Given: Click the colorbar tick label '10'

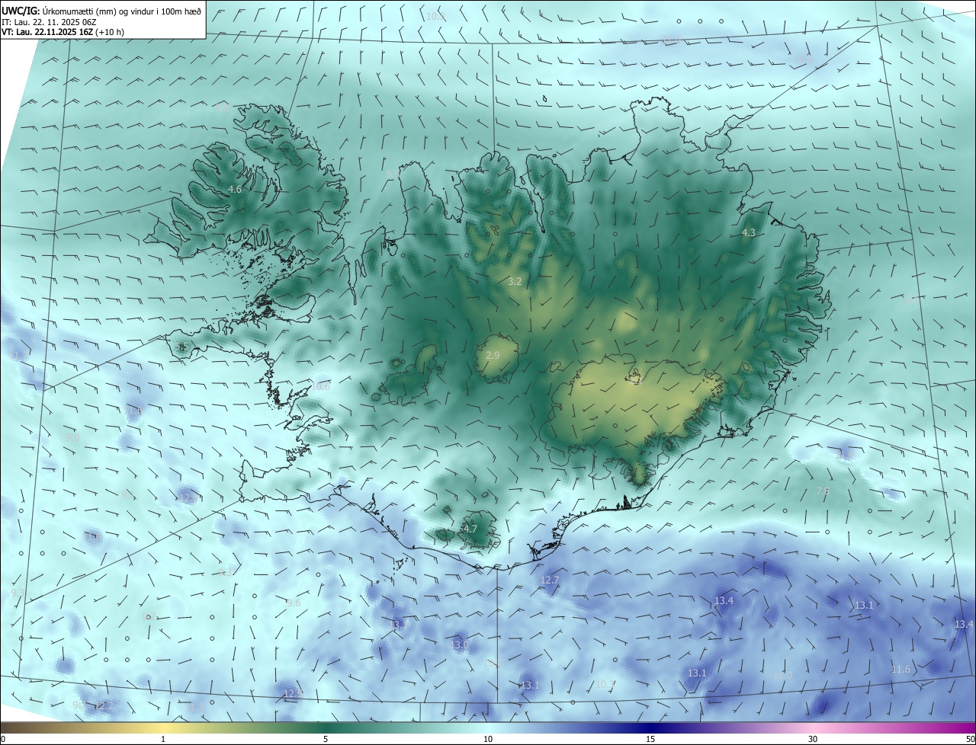Looking at the screenshot, I should tap(488, 739).
